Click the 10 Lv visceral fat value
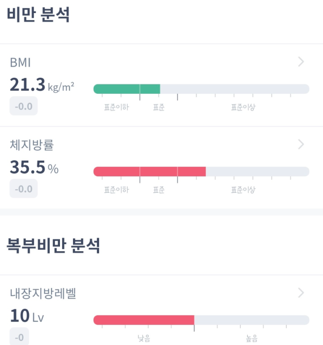This screenshot has height=345, width=323. [x=27, y=316]
